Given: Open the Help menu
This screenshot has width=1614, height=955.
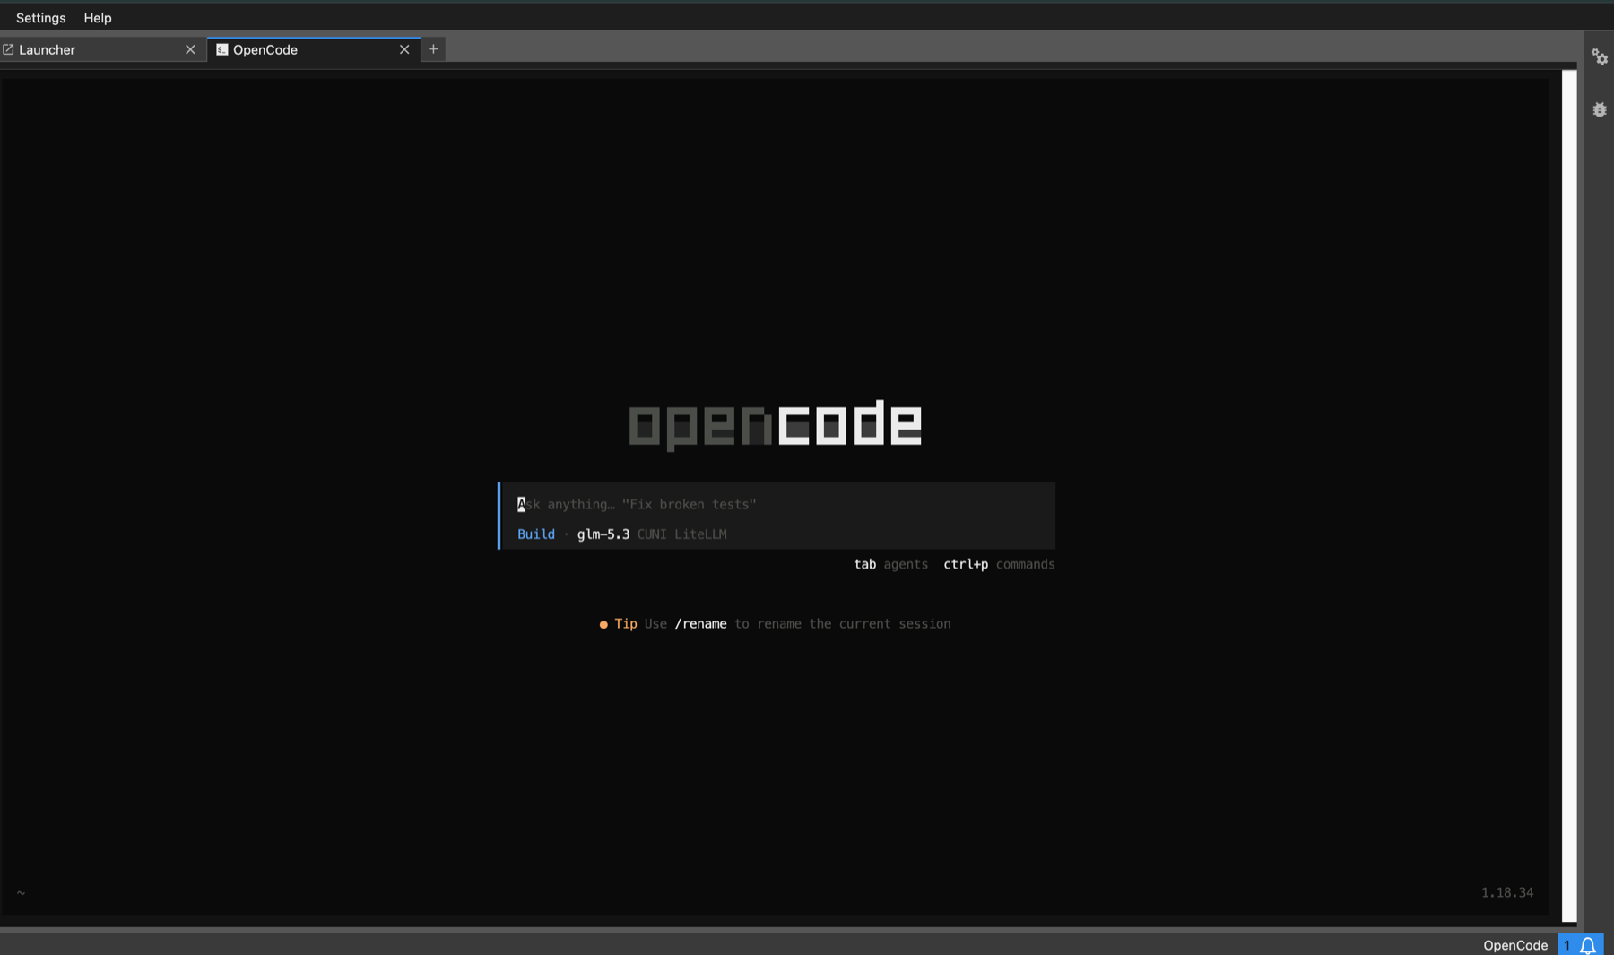Looking at the screenshot, I should pyautogui.click(x=98, y=18).
